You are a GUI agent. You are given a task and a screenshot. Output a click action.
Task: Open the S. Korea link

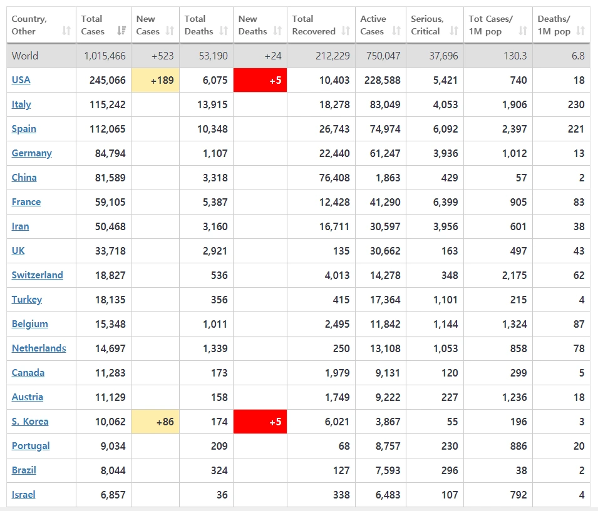(x=30, y=422)
